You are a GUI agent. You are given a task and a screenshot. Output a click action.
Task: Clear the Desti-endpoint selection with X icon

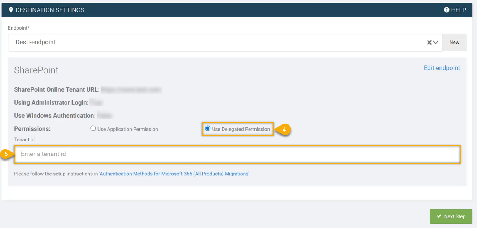point(429,43)
